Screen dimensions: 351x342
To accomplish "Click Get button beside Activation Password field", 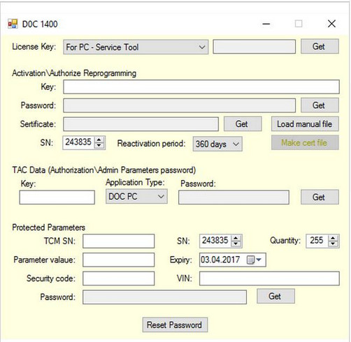I will click(320, 105).
